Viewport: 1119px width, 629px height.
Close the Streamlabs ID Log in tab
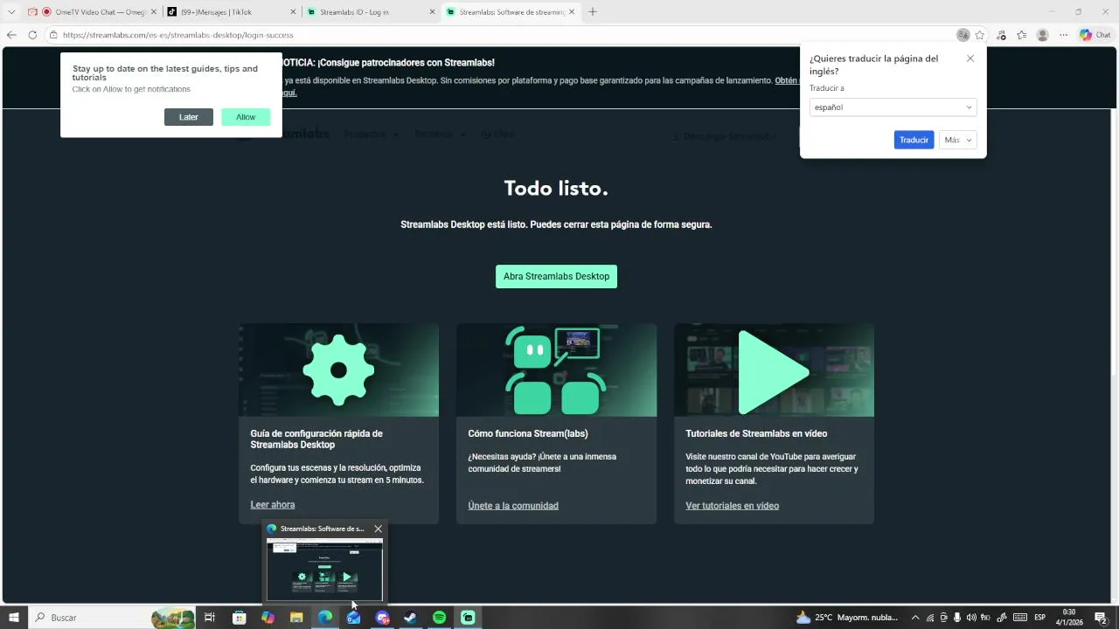click(x=432, y=12)
